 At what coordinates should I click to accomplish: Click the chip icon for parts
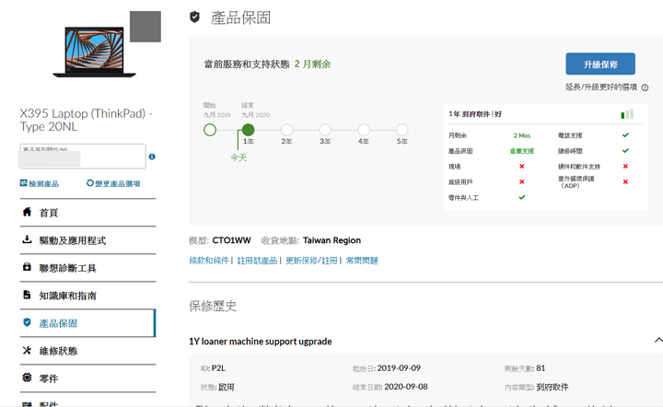click(x=27, y=378)
